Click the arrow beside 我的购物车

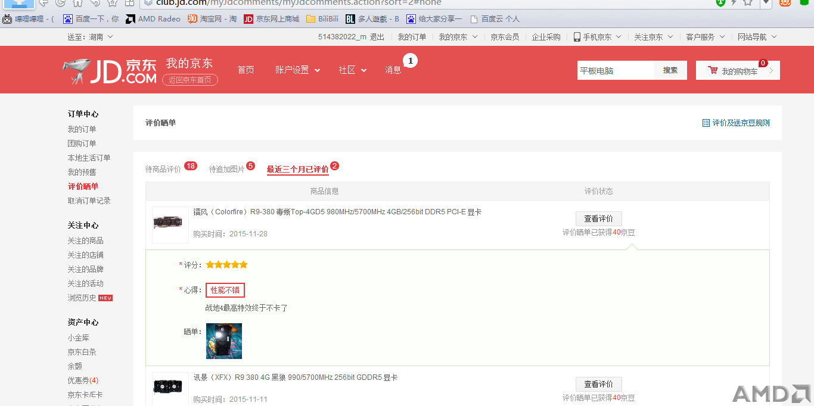click(x=772, y=71)
